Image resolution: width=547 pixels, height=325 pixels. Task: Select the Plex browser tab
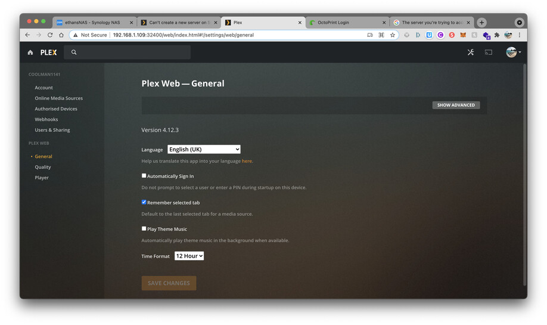263,22
